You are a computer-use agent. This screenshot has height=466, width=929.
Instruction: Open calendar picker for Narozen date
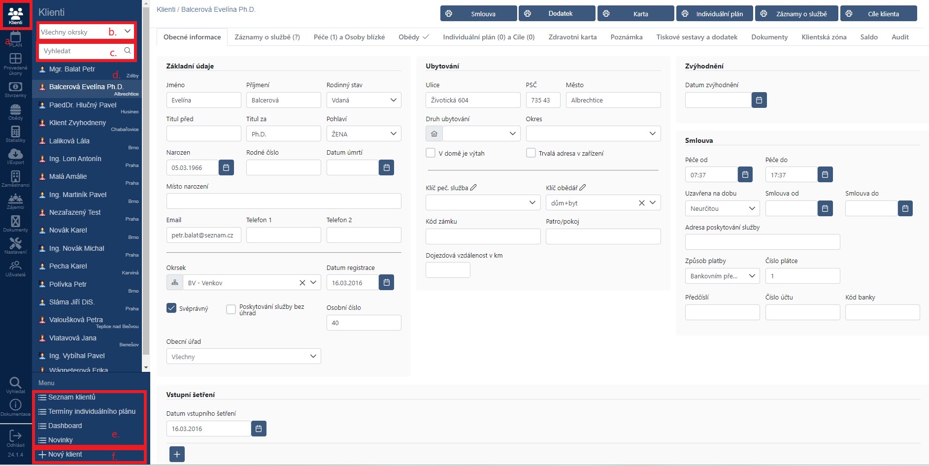[x=226, y=167]
